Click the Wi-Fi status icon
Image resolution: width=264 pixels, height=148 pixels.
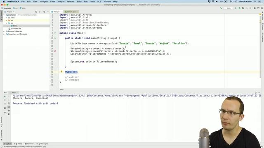[213, 2]
